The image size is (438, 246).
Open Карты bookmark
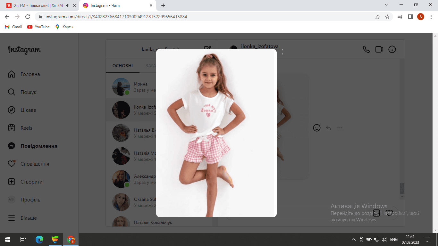(64, 27)
